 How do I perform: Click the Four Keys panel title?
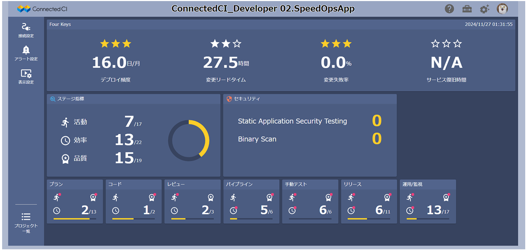click(60, 24)
